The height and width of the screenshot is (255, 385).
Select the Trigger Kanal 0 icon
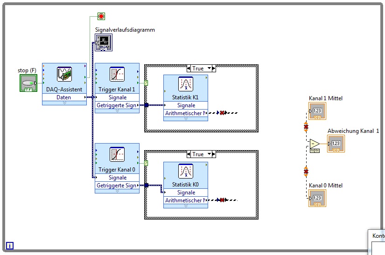pos(117,154)
